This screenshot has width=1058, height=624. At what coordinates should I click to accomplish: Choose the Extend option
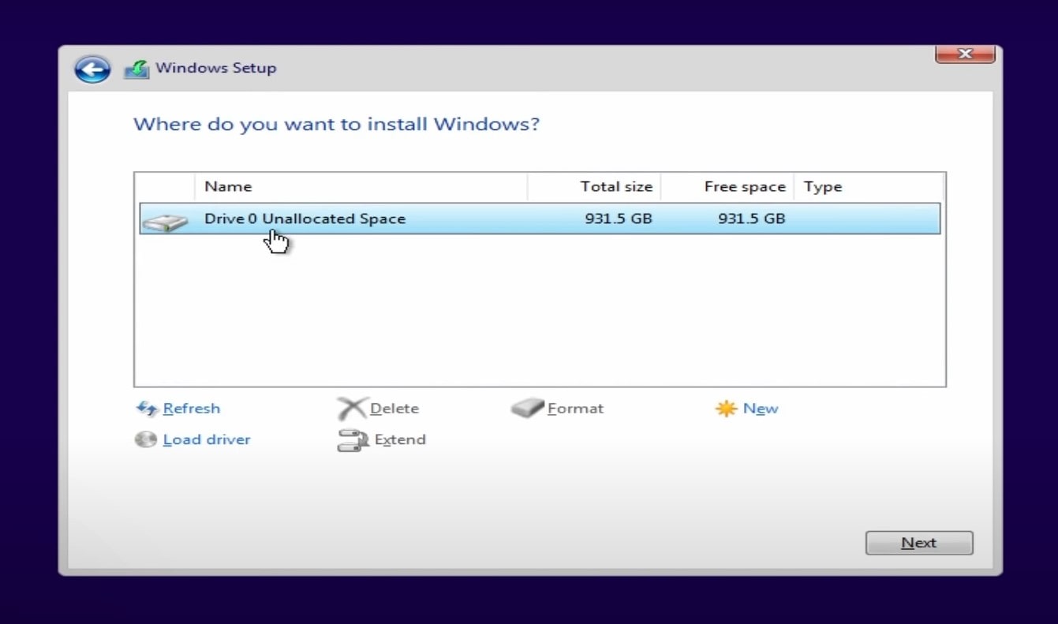(400, 439)
